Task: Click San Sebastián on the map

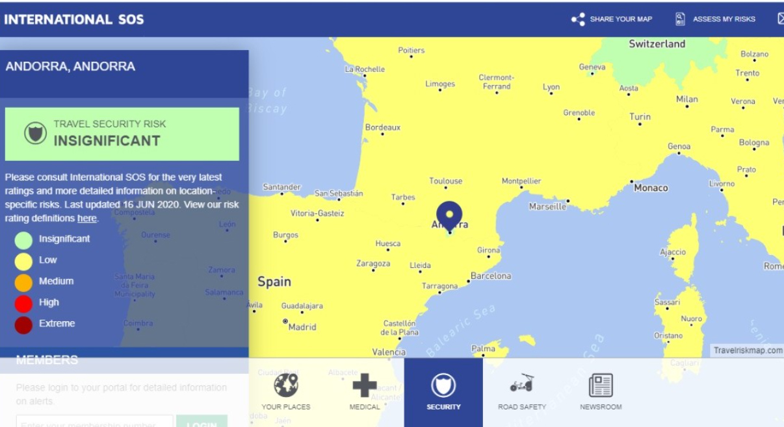Action: pos(339,193)
